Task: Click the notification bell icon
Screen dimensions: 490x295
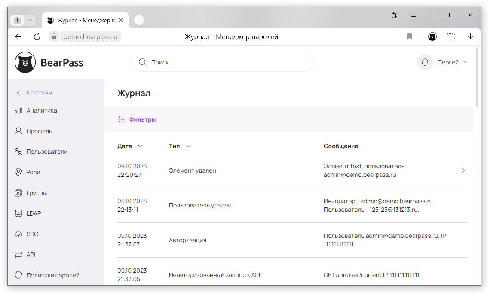Action: click(x=425, y=62)
